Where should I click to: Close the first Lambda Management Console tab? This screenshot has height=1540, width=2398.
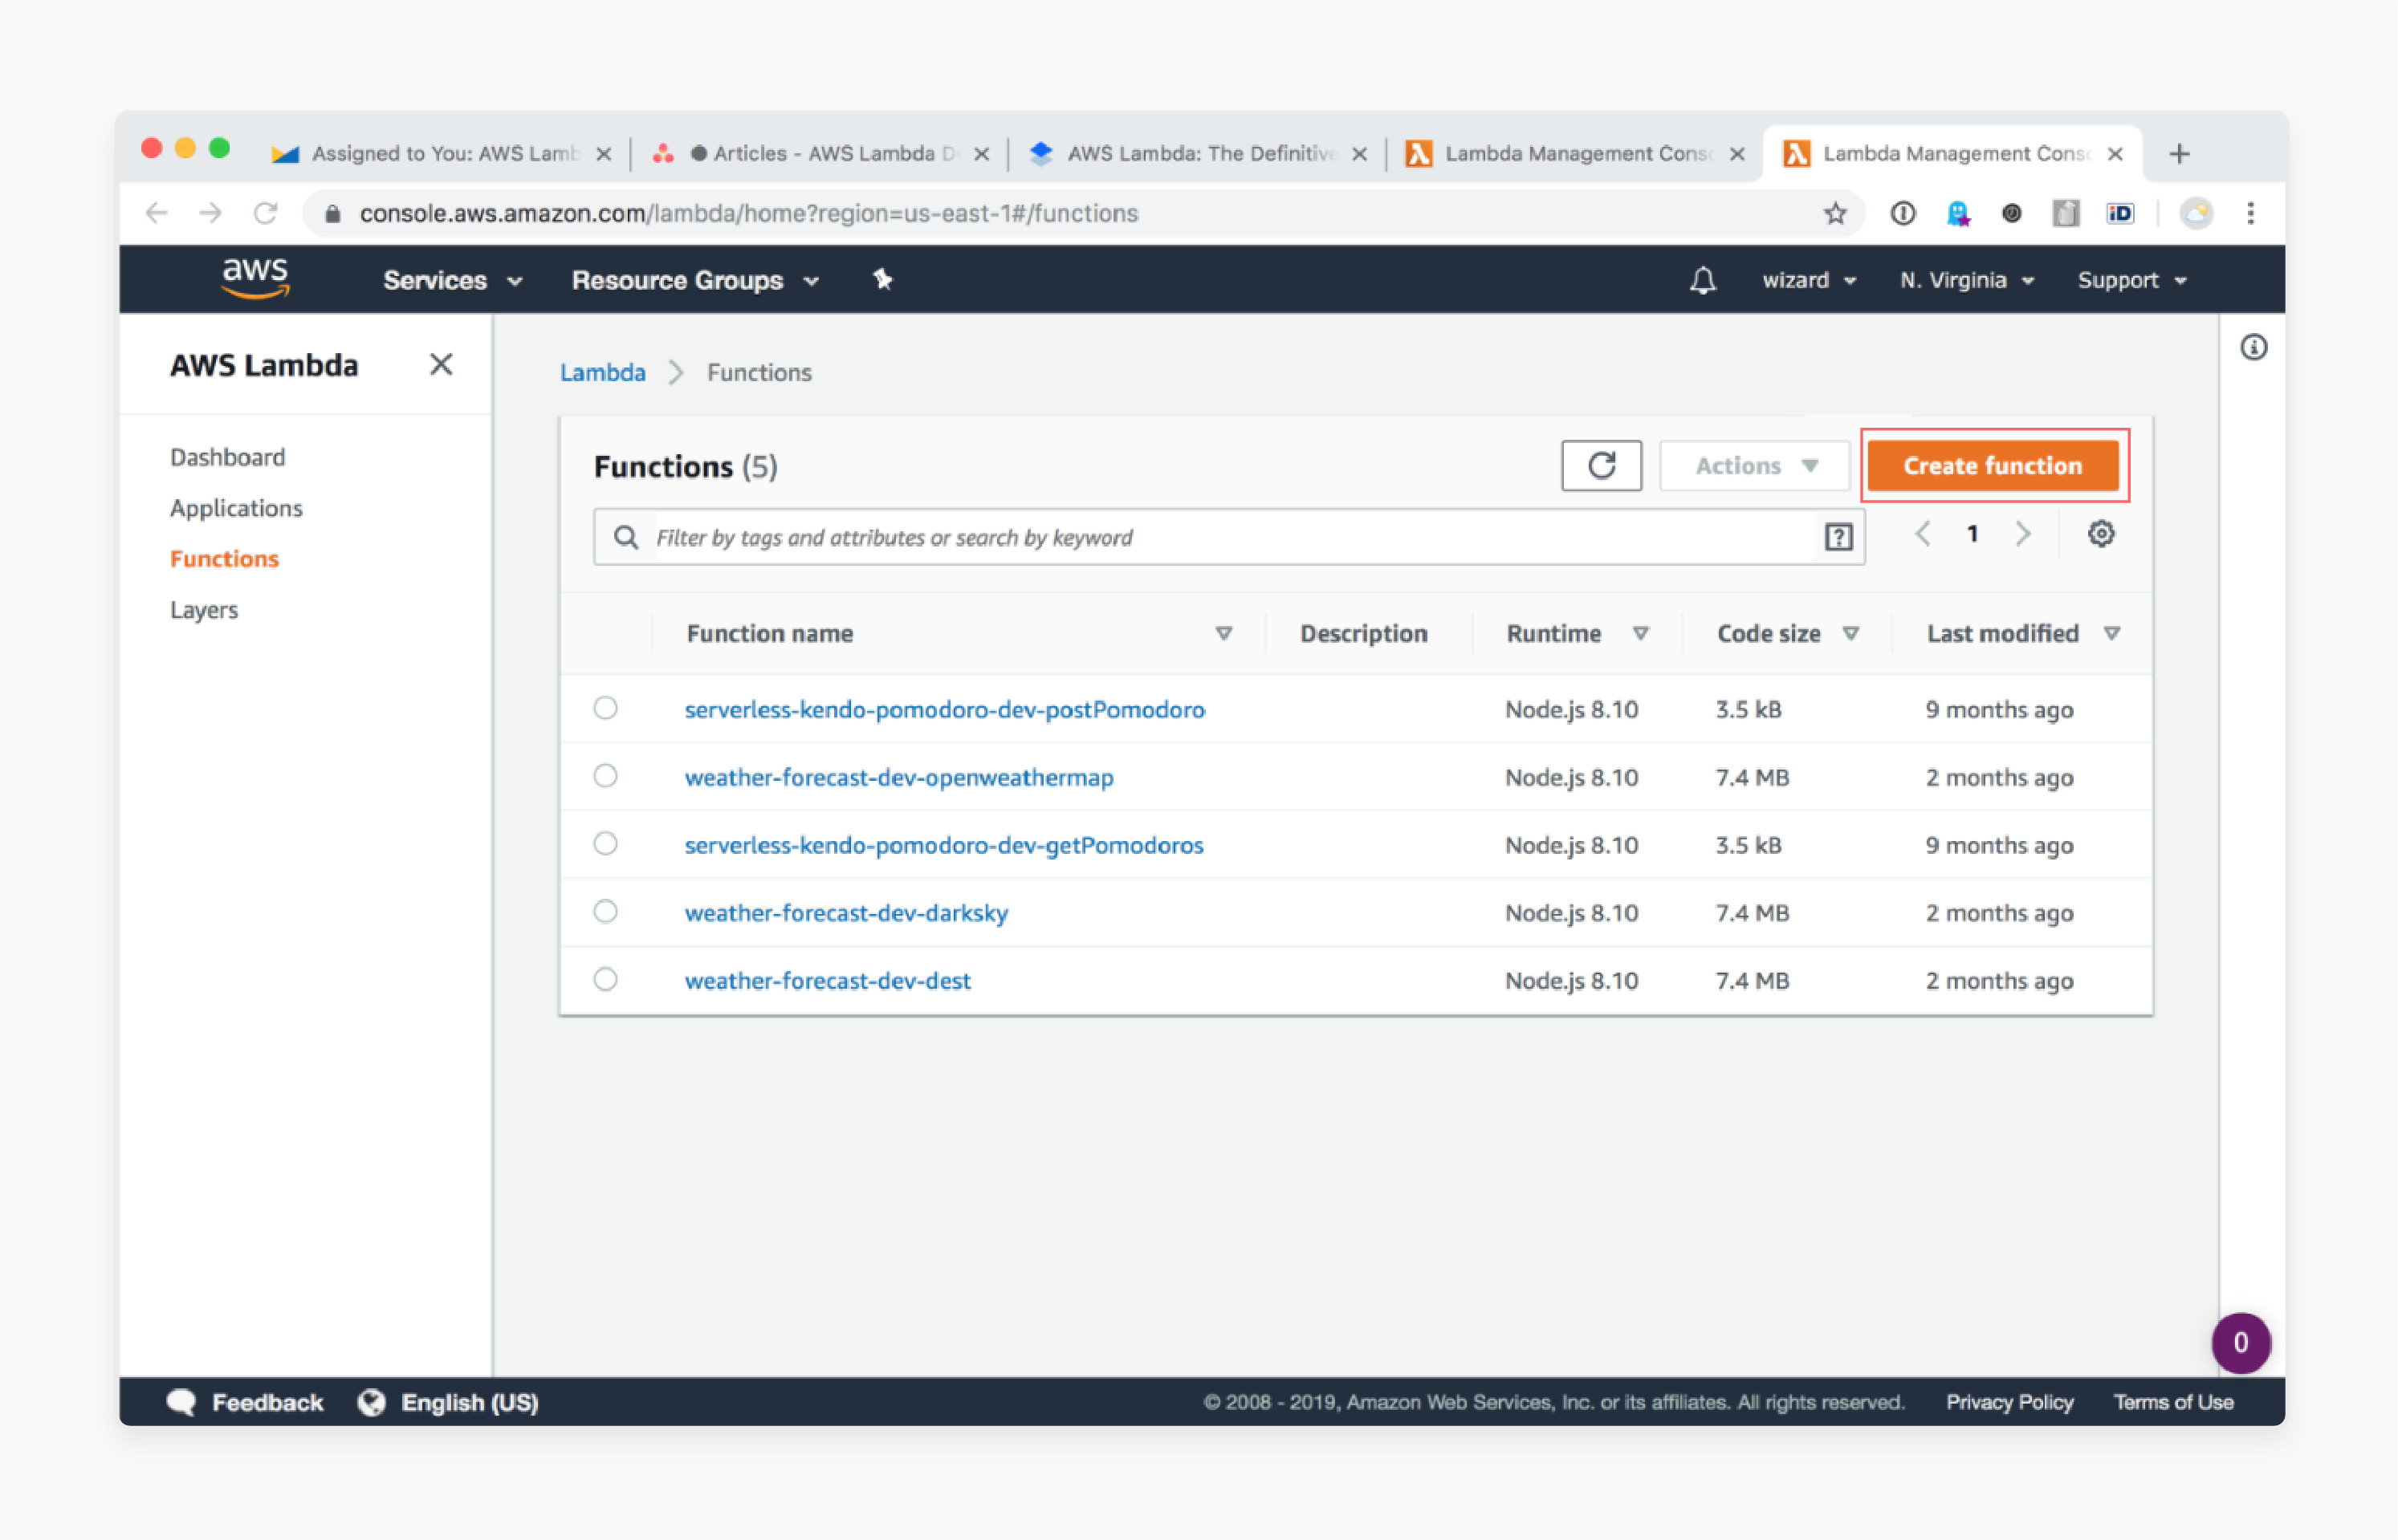click(x=1738, y=155)
